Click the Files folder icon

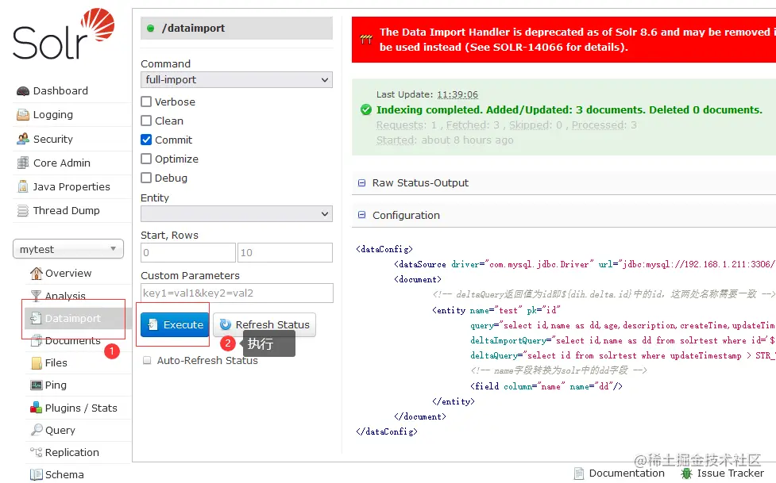coord(37,363)
